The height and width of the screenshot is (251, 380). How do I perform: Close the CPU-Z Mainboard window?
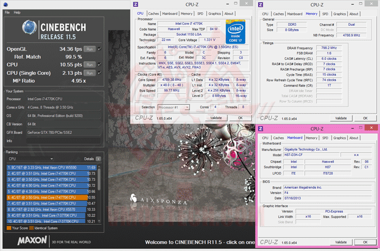[x=371, y=128]
